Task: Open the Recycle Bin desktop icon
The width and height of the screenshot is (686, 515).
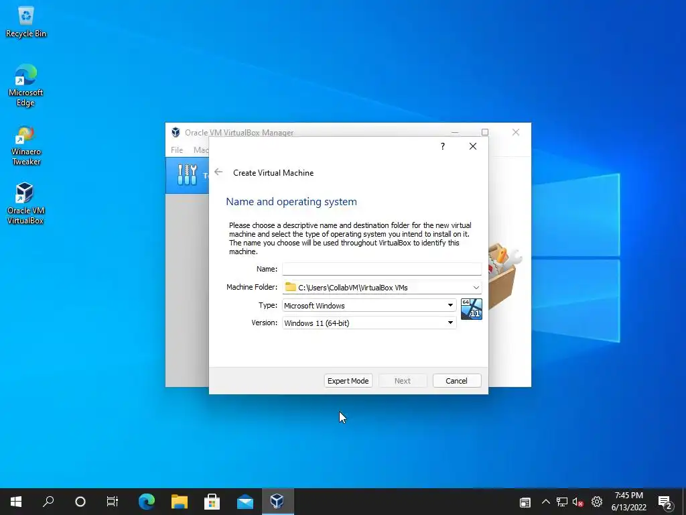Action: click(26, 22)
